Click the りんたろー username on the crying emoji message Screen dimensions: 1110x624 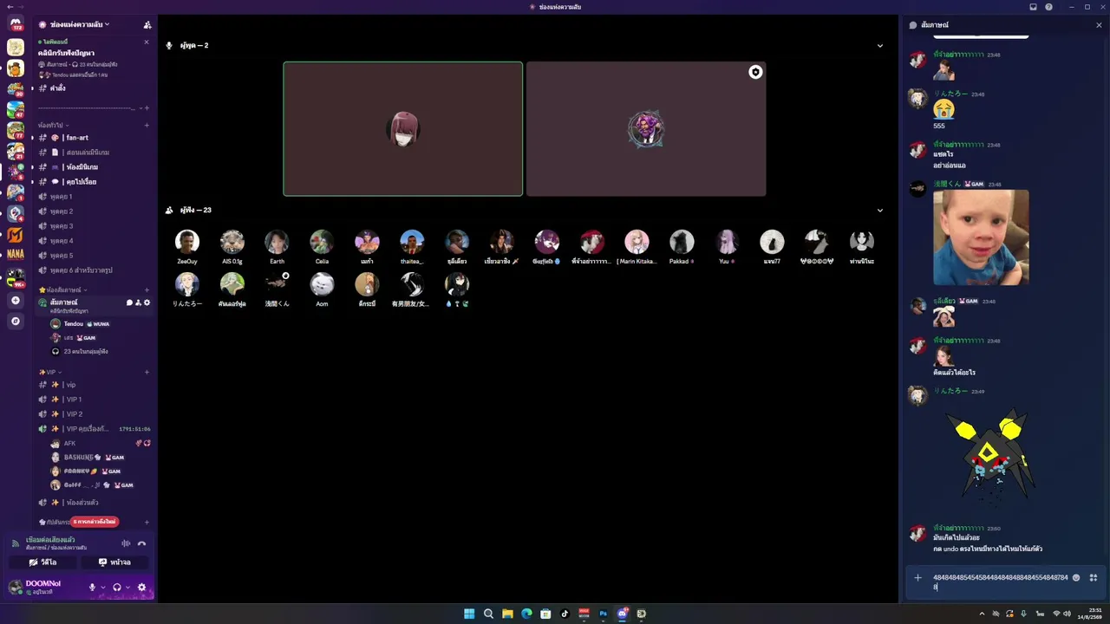[950, 94]
